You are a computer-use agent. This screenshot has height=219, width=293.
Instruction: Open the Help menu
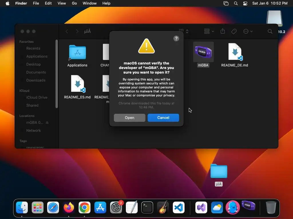(106, 3)
